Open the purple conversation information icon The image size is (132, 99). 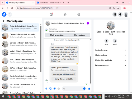tap(88, 23)
